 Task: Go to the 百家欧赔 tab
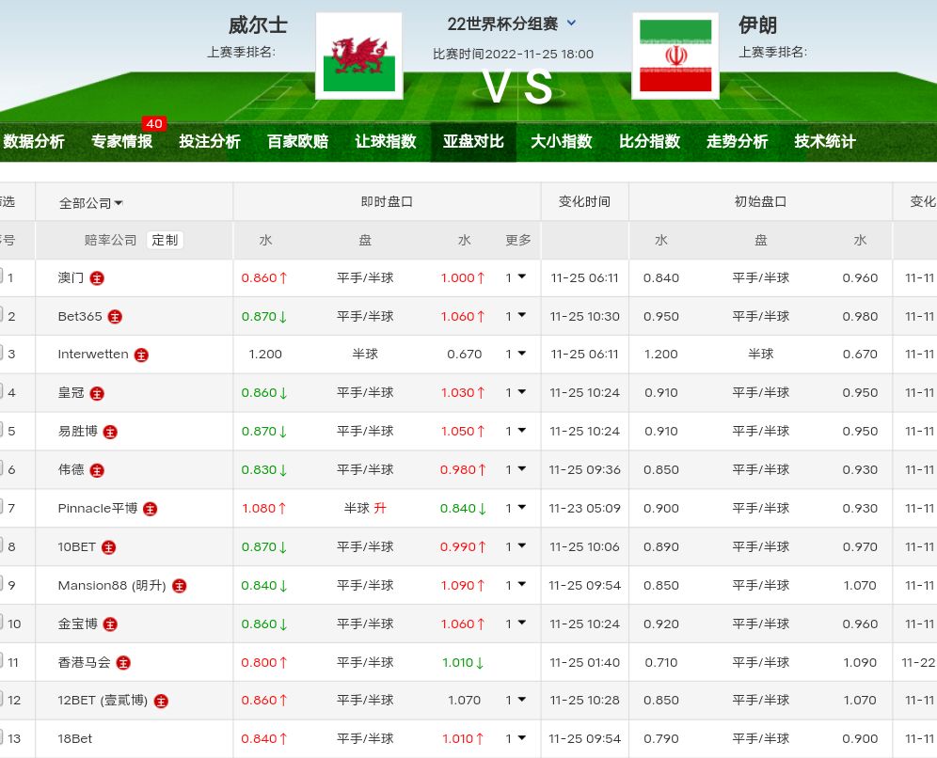pos(297,141)
